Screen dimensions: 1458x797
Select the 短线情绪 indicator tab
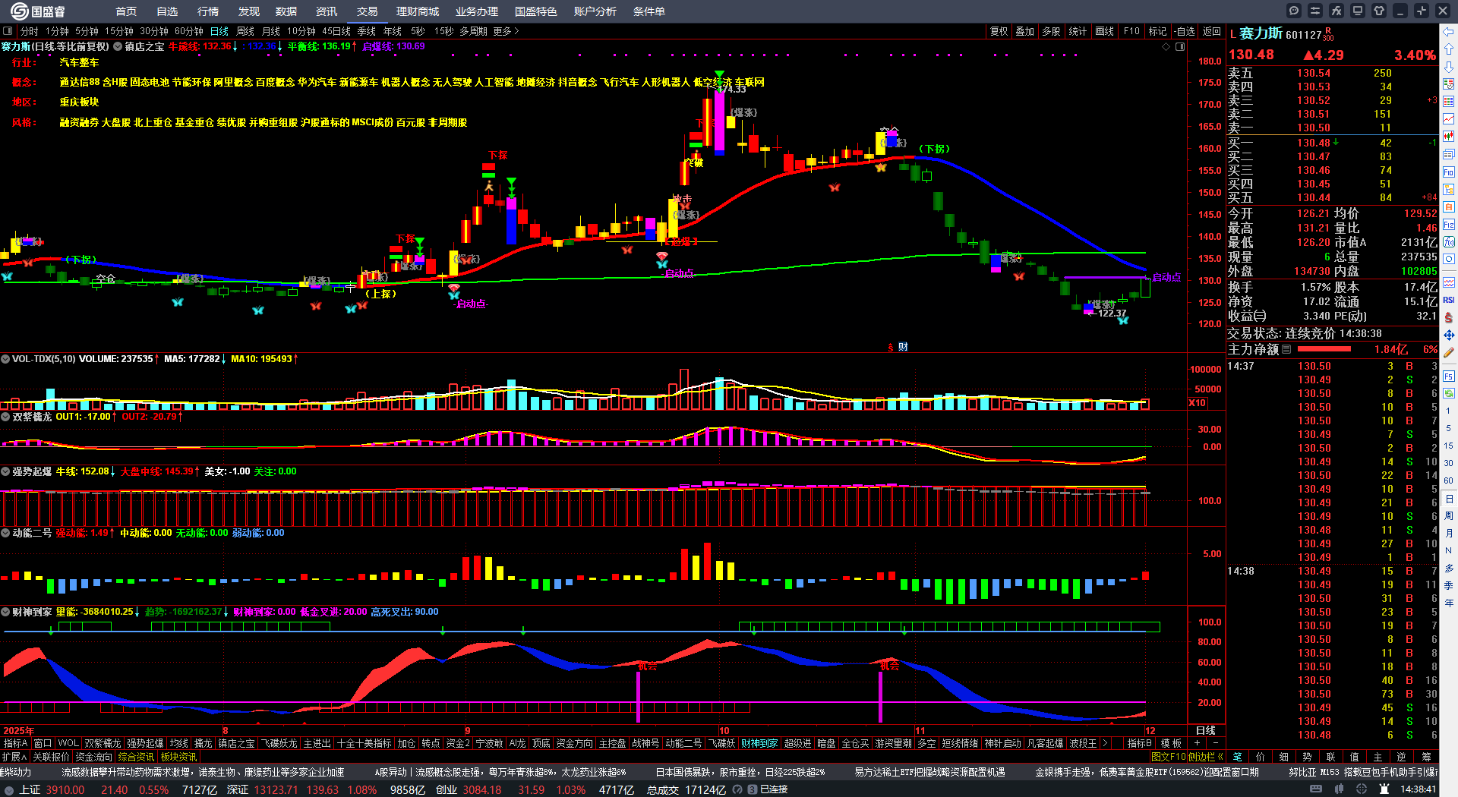click(960, 743)
